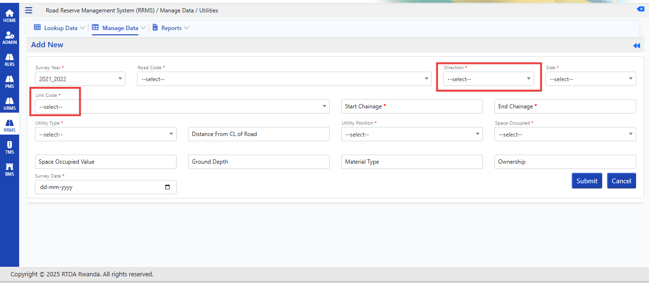Open the Reports menu
649x283 pixels.
tap(171, 28)
